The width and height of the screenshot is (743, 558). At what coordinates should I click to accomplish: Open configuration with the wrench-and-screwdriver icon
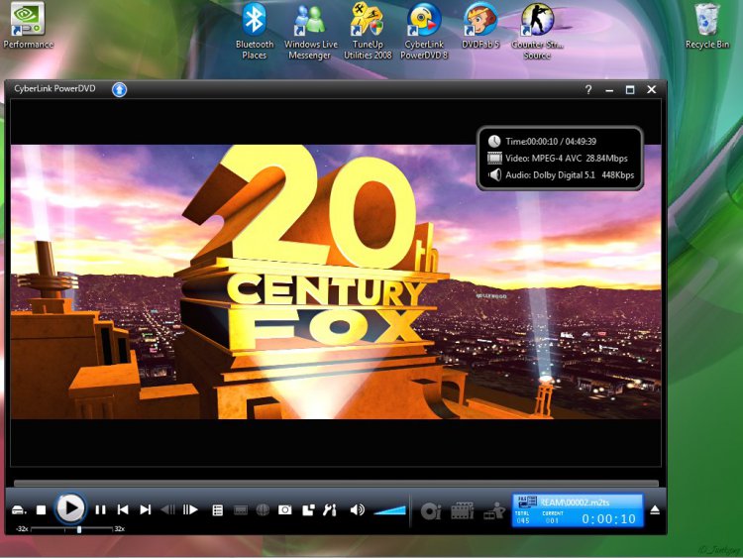pos(330,509)
